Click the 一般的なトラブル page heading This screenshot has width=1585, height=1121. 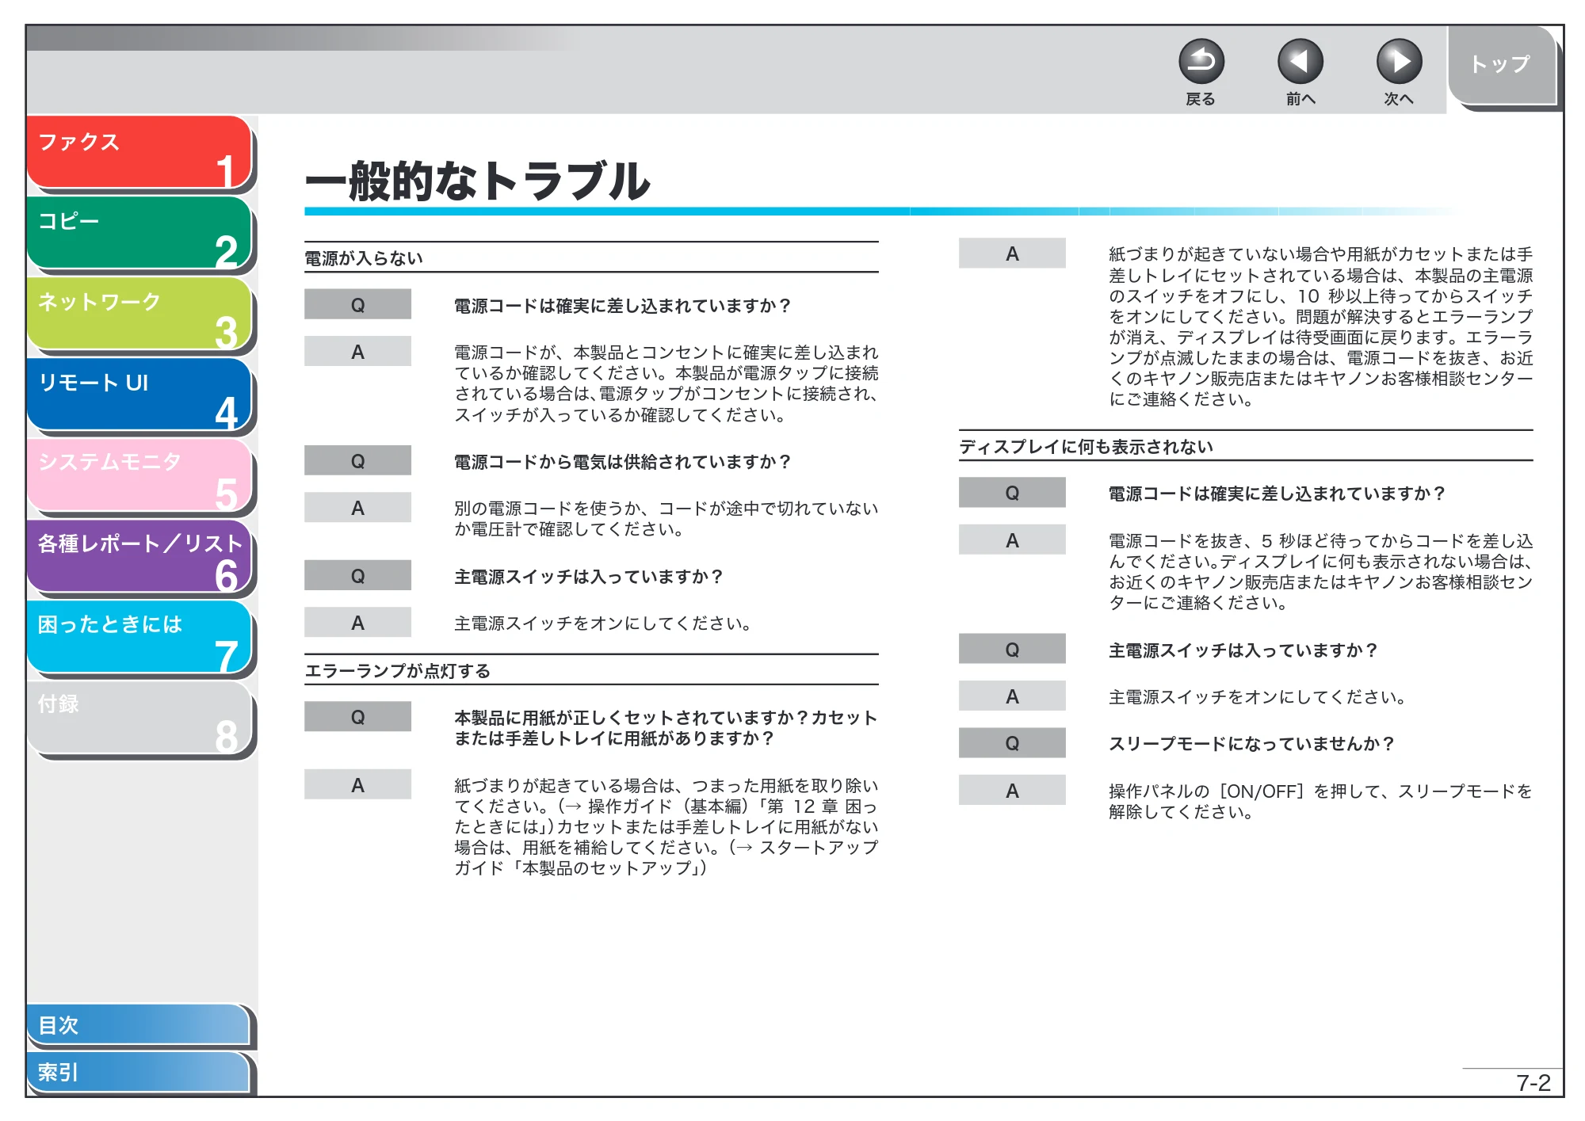pyautogui.click(x=478, y=181)
